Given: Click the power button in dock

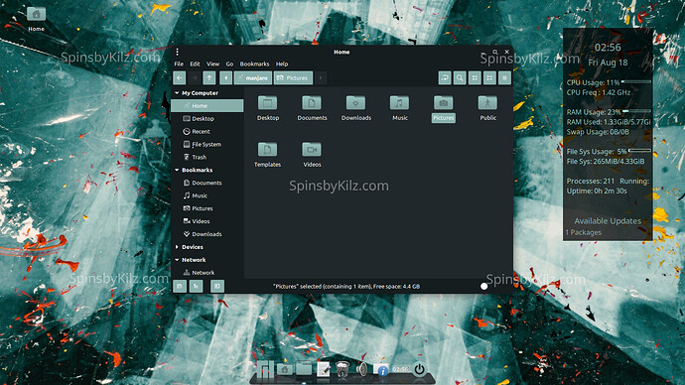Looking at the screenshot, I should point(419,370).
